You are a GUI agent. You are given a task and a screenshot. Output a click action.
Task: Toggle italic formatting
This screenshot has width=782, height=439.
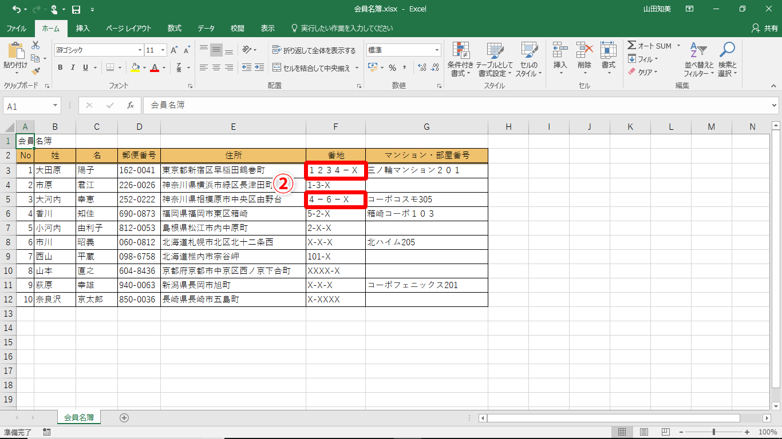coord(73,67)
